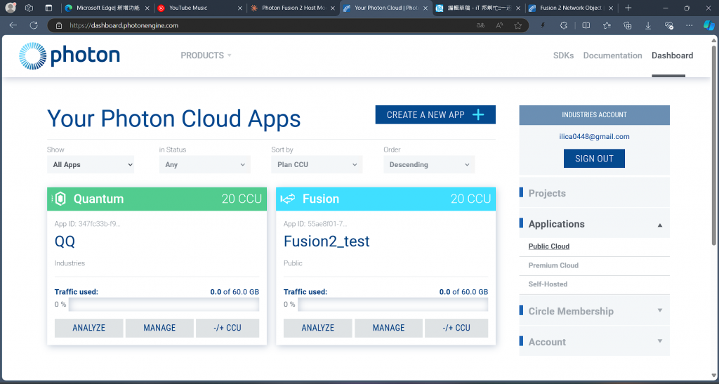Click the read aloud icon
Screen dimensions: 719x384
tap(499, 26)
